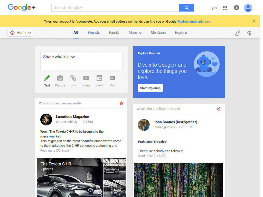Expand the Home navigation dropdown
The image size is (263, 197).
[x=20, y=33]
